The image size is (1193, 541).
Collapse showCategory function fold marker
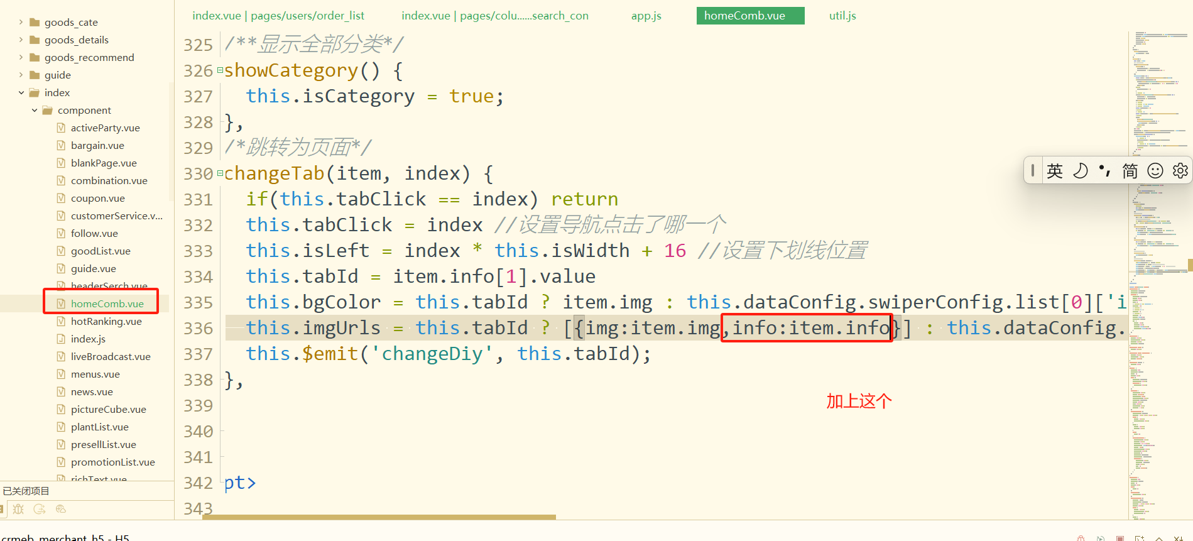click(x=220, y=70)
